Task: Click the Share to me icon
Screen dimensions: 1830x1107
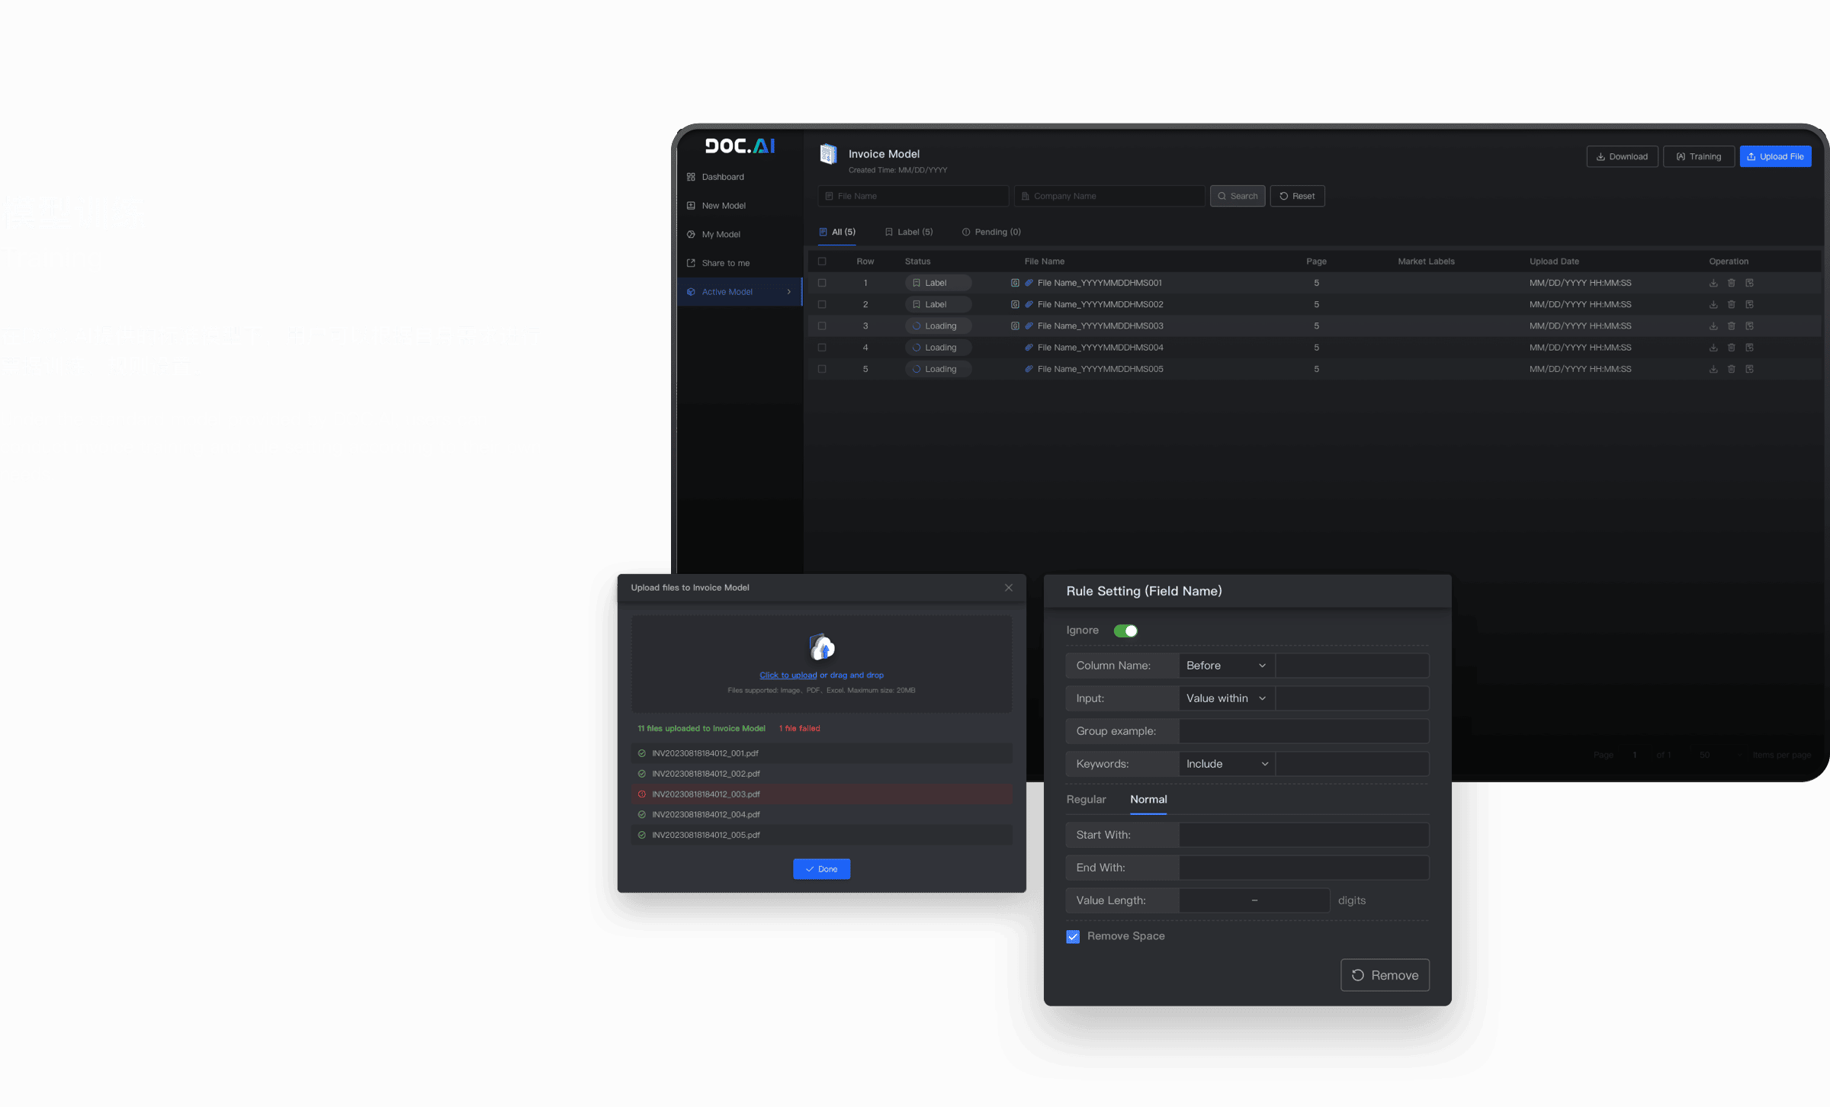Action: click(x=691, y=263)
